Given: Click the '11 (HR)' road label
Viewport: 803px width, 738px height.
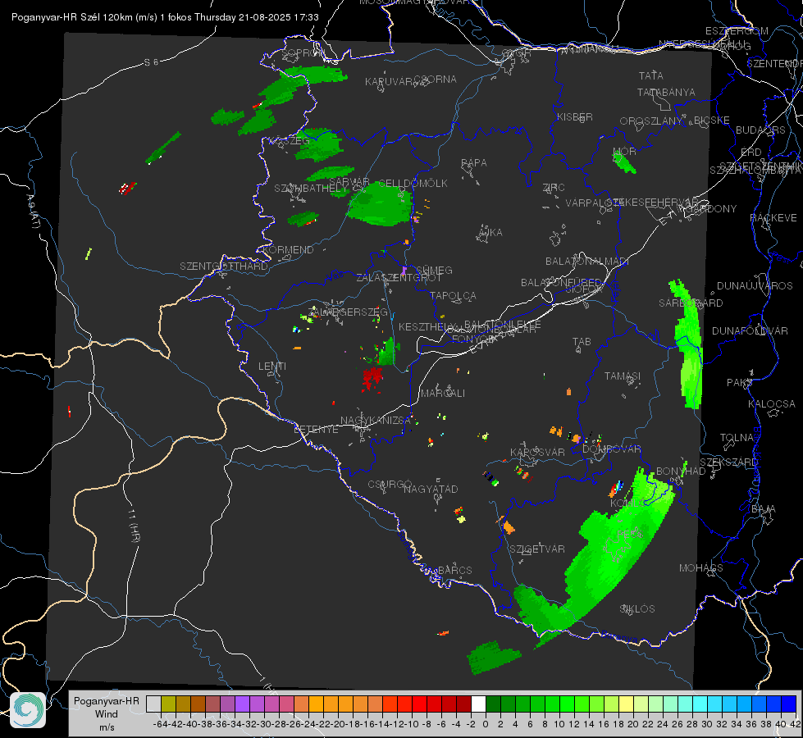Looking at the screenshot, I should coord(135,525).
